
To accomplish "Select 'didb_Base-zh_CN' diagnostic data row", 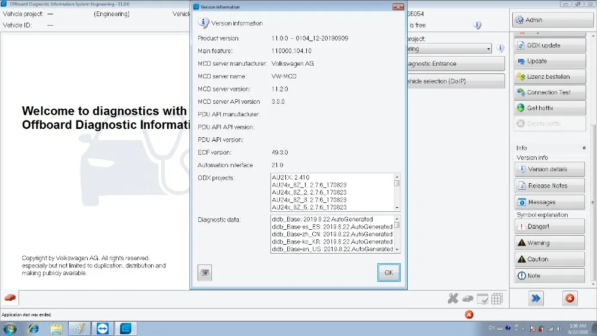I will [332, 235].
